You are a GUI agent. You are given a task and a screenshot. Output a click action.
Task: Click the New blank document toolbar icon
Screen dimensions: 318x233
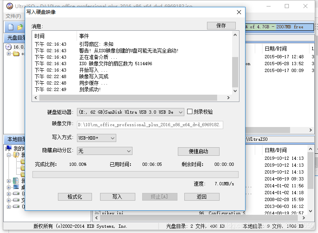click(x=11, y=27)
